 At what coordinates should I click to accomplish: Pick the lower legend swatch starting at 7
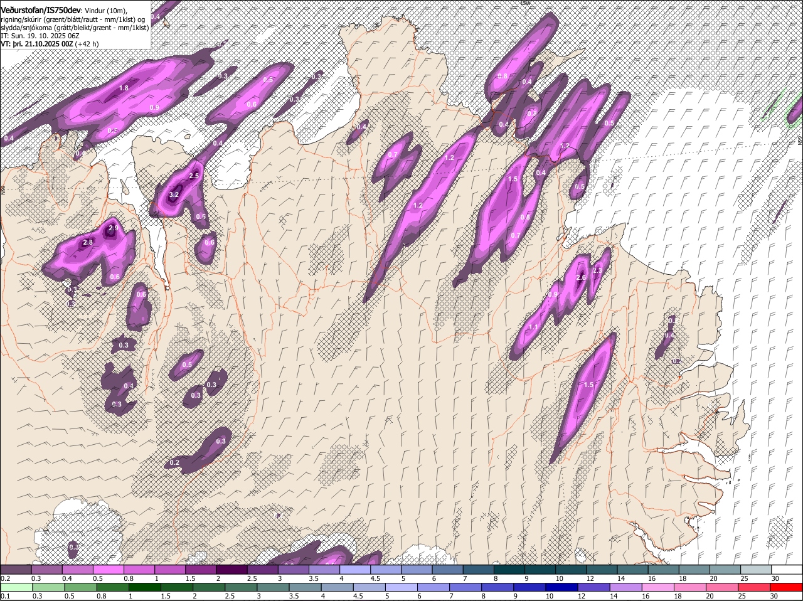tap(465, 588)
